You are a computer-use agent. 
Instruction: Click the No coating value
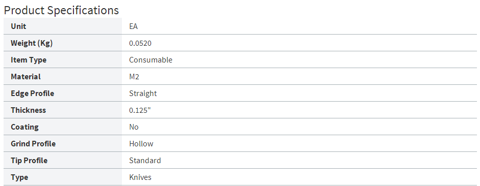(134, 127)
